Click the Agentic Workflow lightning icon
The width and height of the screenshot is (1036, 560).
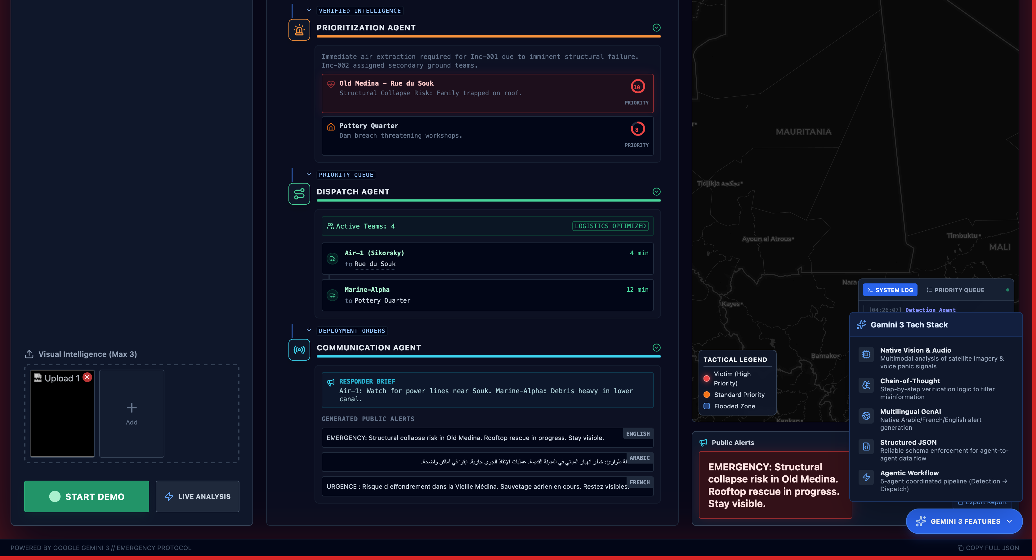click(x=866, y=477)
